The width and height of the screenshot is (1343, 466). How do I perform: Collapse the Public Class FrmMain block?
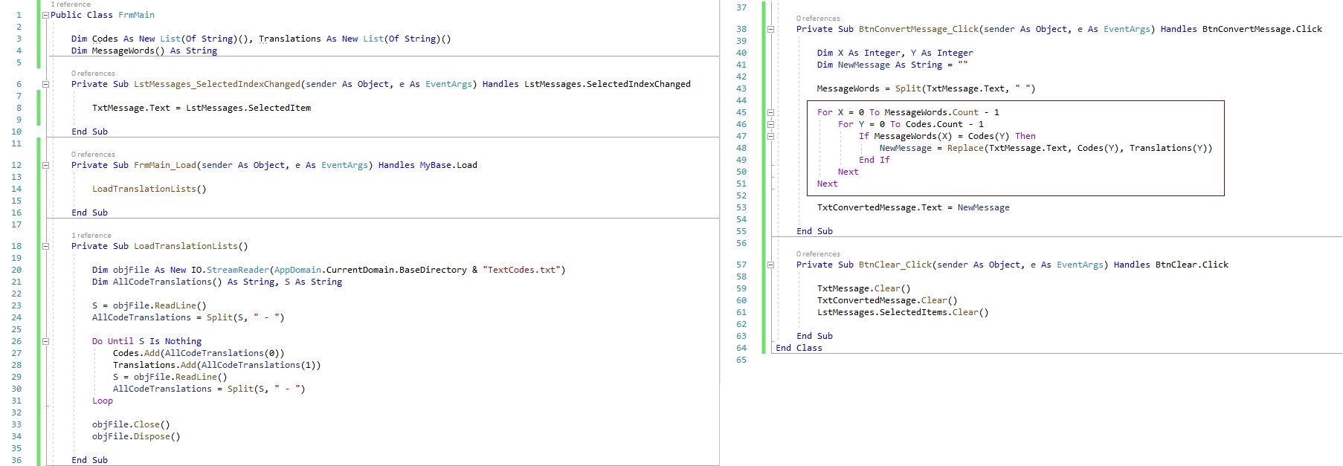point(45,15)
